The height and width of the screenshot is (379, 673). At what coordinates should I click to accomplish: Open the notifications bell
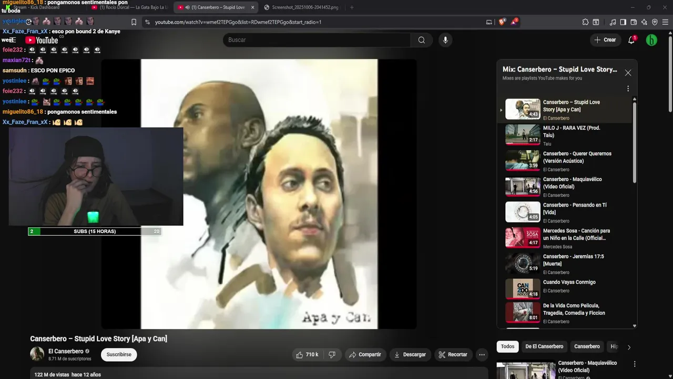pos(631,40)
